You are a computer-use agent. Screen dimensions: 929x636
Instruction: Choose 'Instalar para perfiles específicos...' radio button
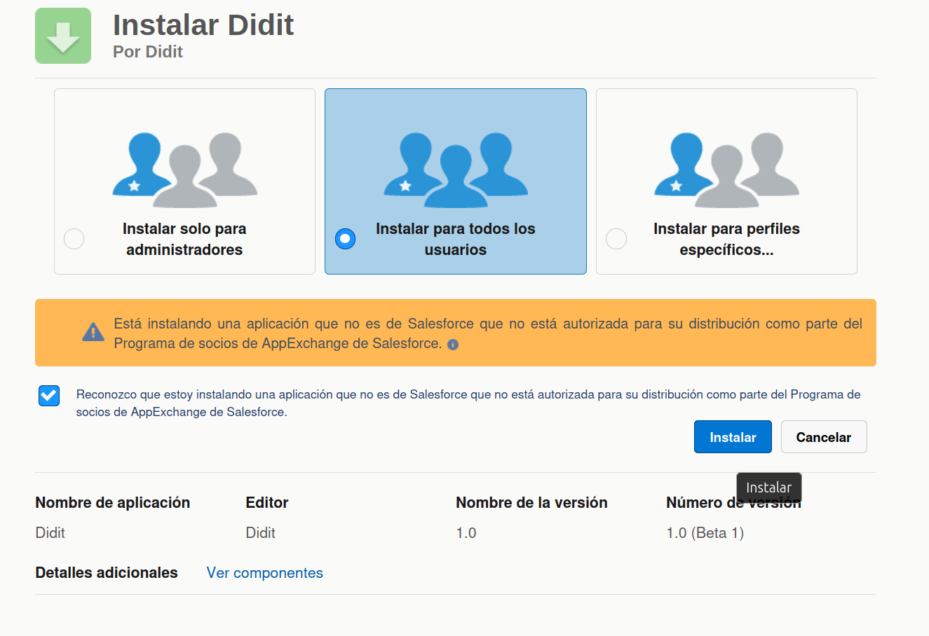click(616, 239)
